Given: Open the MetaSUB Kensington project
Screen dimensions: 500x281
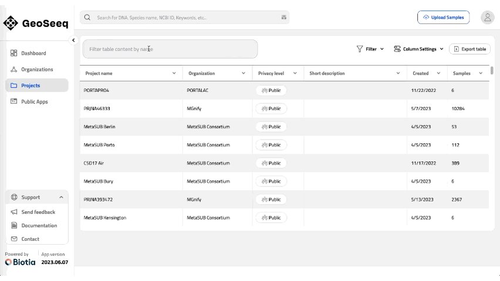Looking at the screenshot, I should coord(104,218).
